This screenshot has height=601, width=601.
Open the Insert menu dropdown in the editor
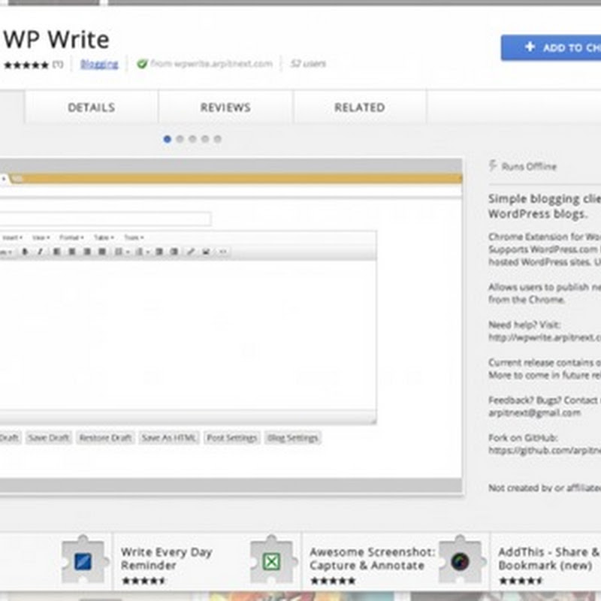click(x=12, y=237)
